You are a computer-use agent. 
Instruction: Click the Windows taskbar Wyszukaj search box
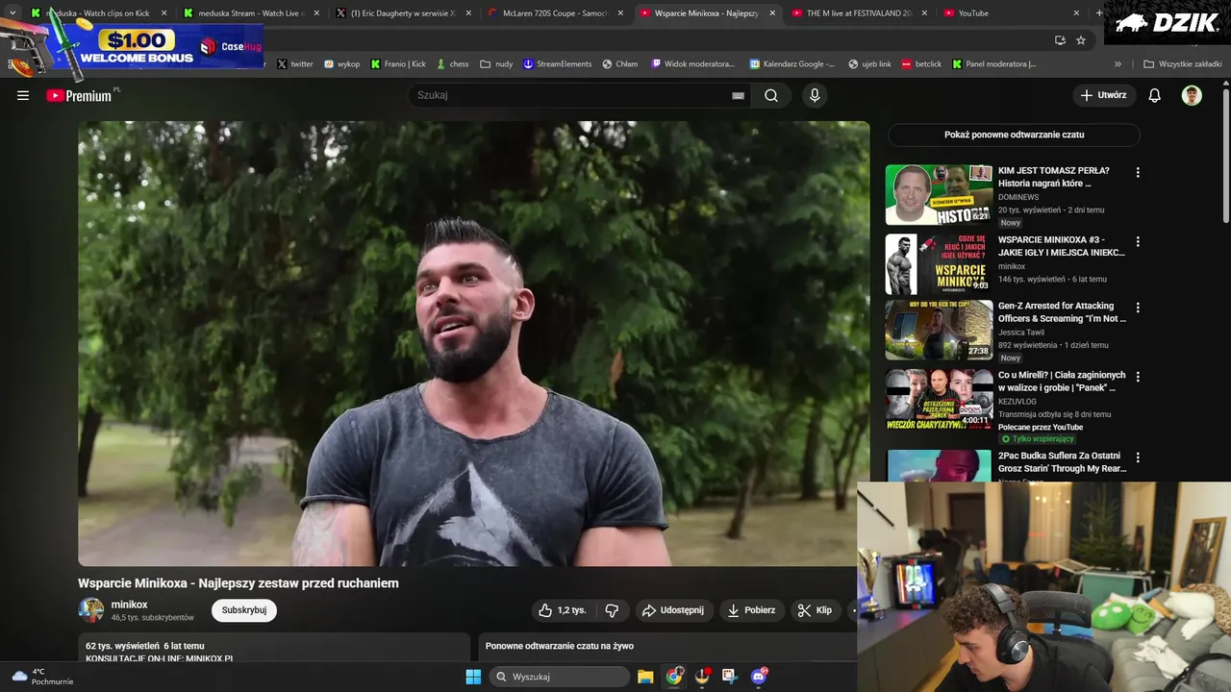[x=560, y=677]
